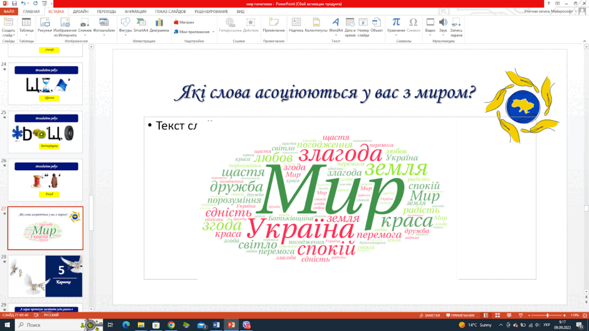589x331 pixels.
Task: Click the zoom in plus button
Action: [564, 315]
